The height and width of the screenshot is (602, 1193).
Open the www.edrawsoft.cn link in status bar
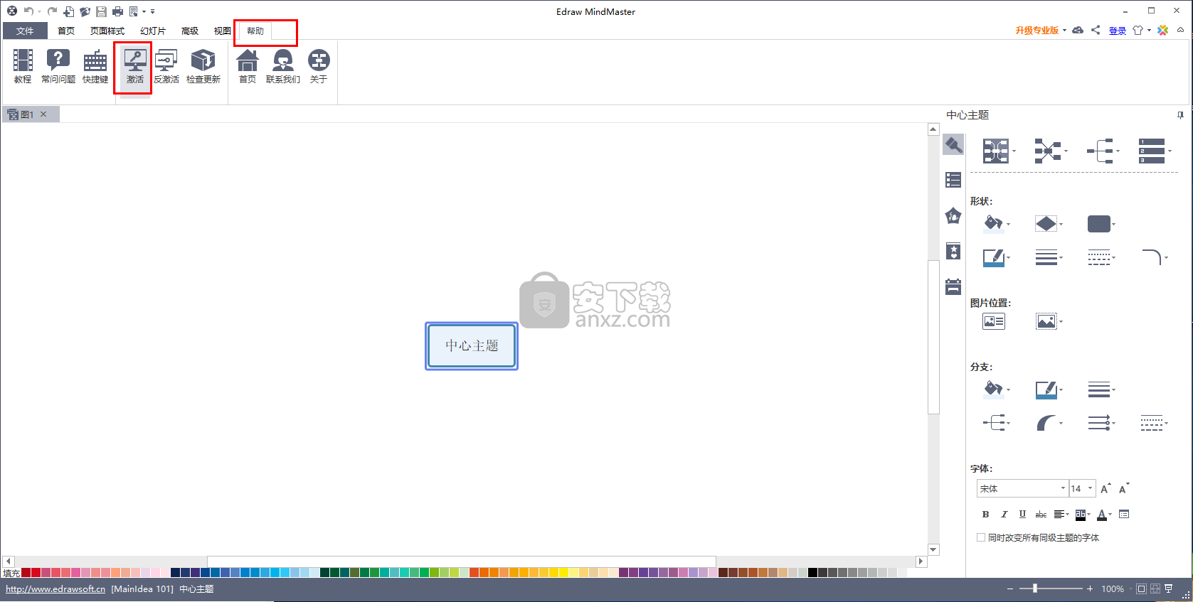click(x=55, y=588)
